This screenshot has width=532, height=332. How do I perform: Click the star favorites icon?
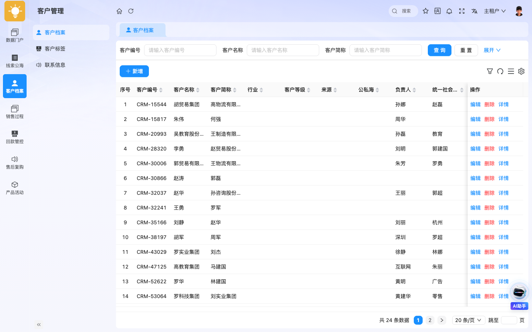pyautogui.click(x=426, y=11)
